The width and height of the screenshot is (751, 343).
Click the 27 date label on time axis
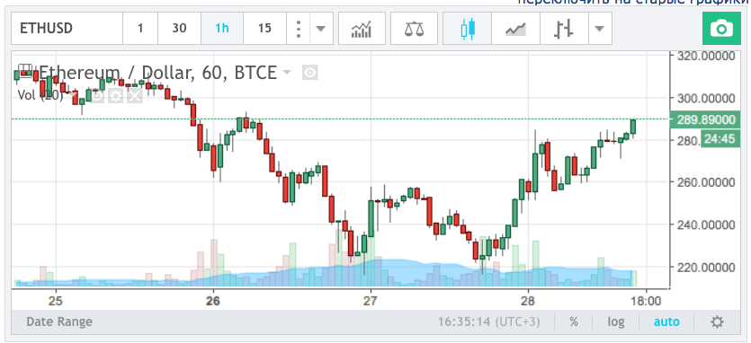click(x=371, y=302)
